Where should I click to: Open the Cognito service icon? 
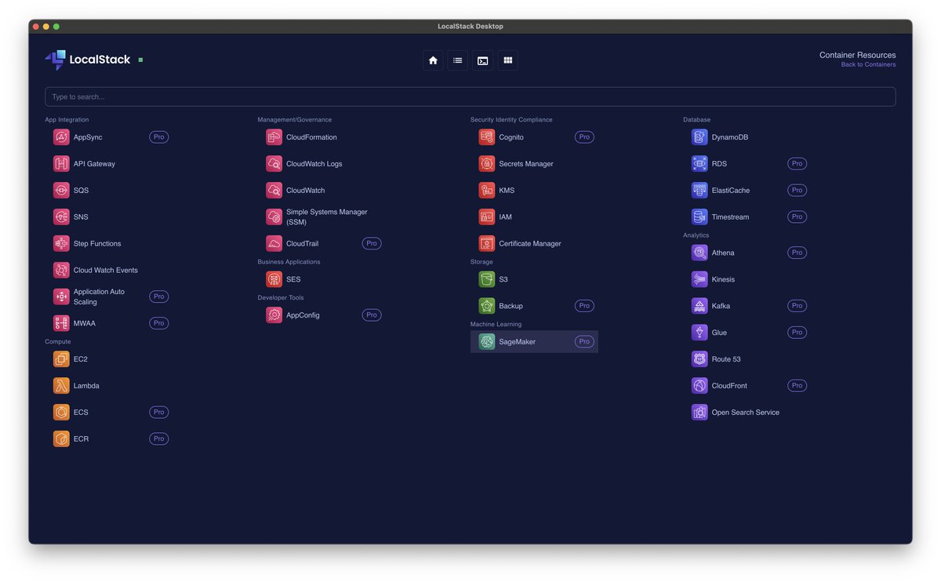point(487,137)
